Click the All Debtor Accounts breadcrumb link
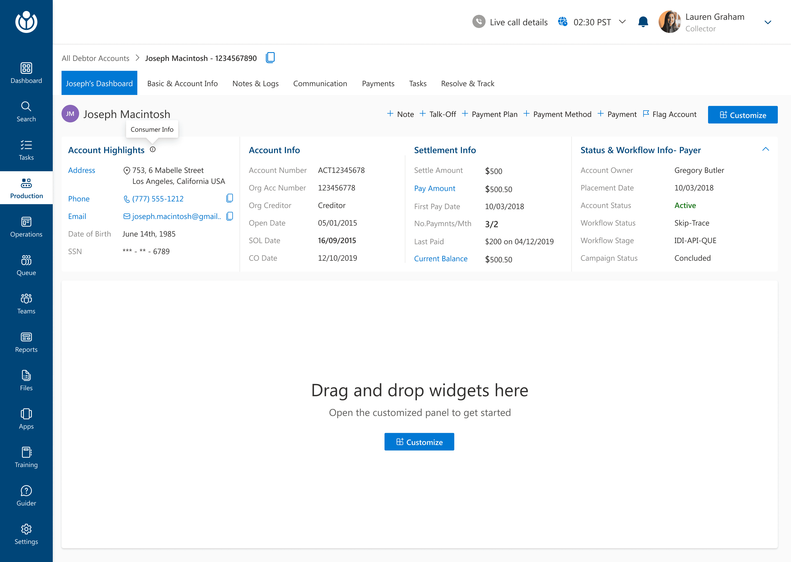The width and height of the screenshot is (791, 562). (x=95, y=58)
